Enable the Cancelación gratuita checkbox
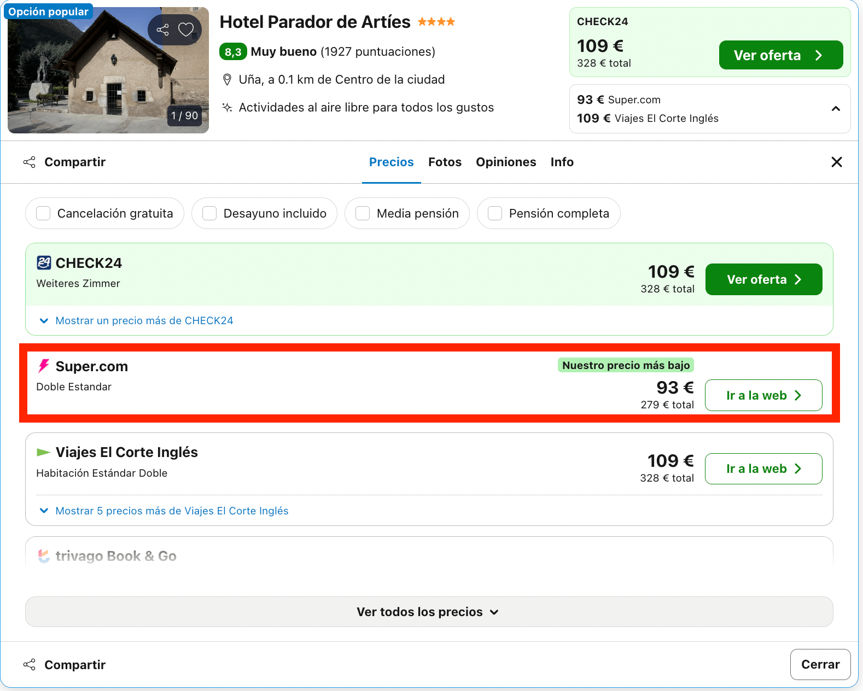 click(x=43, y=213)
